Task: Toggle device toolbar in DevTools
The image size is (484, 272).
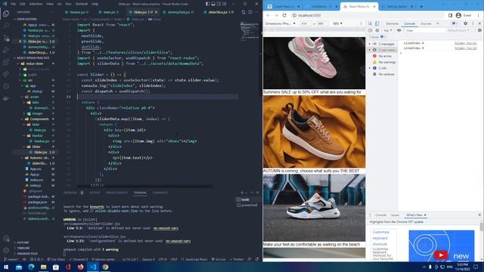Action: click(377, 23)
